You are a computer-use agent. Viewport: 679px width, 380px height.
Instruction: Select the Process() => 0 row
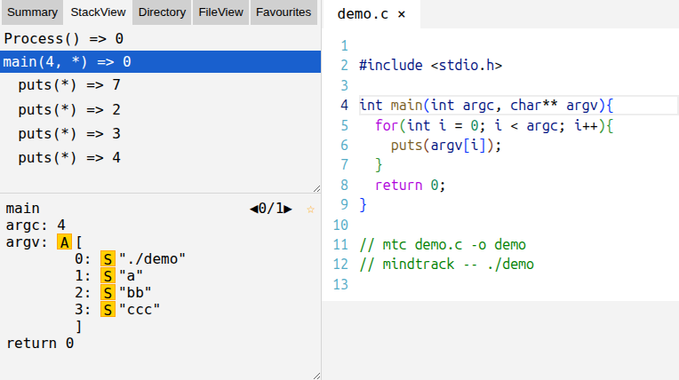click(160, 39)
